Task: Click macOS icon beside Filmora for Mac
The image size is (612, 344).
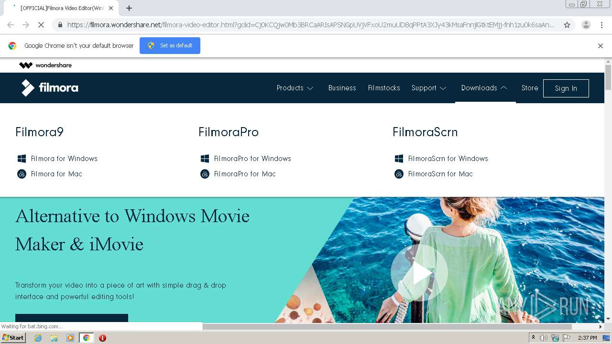Action: tap(22, 174)
